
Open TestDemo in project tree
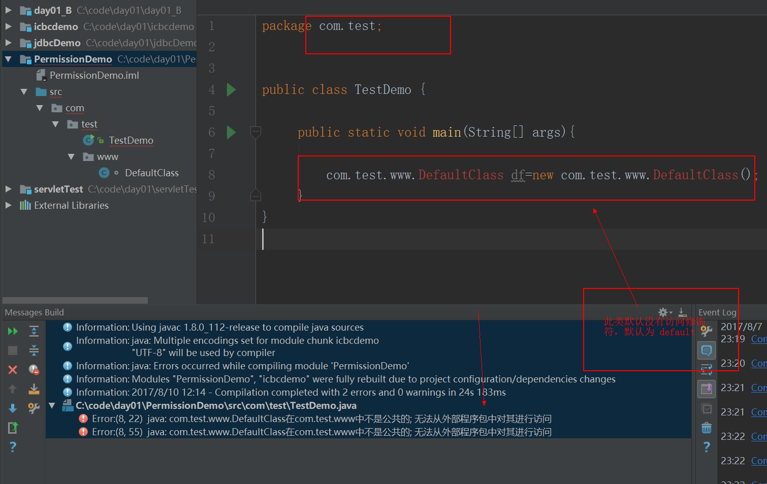pos(131,140)
